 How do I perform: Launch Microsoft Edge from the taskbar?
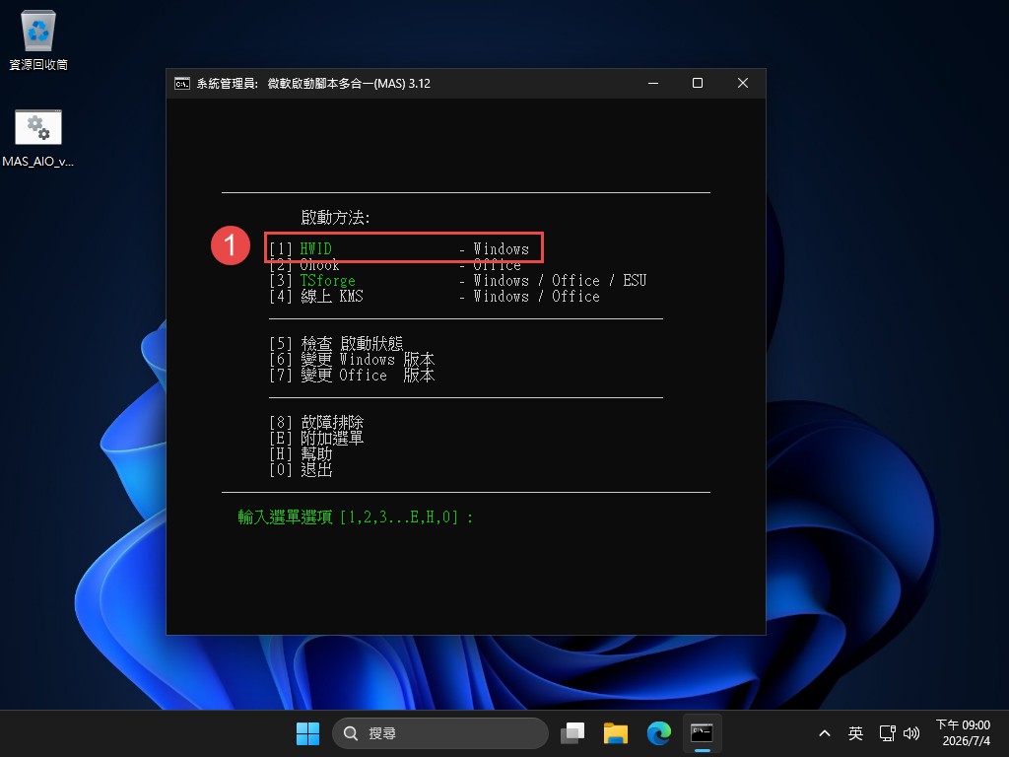pos(659,733)
